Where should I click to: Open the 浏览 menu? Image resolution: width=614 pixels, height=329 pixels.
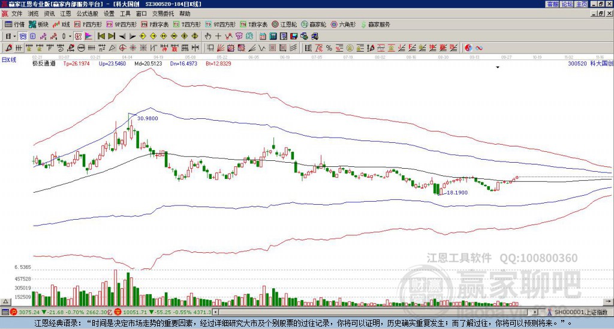pyautogui.click(x=33, y=14)
